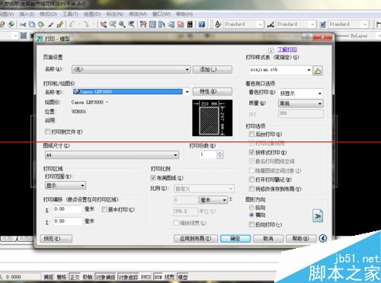Click the Undo arrow icon

click(72, 24)
